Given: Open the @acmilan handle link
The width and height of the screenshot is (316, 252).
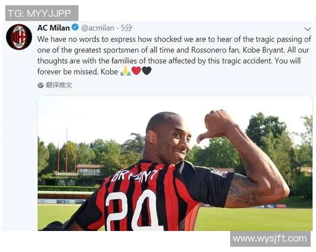Looking at the screenshot, I should (x=98, y=28).
